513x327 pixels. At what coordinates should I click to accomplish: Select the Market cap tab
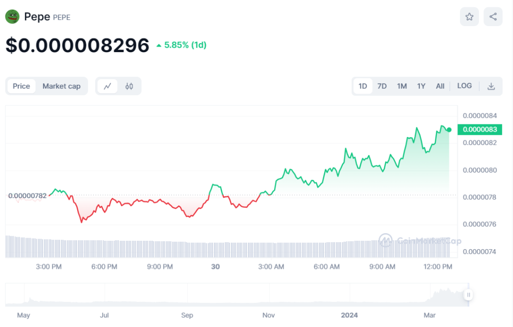(61, 86)
